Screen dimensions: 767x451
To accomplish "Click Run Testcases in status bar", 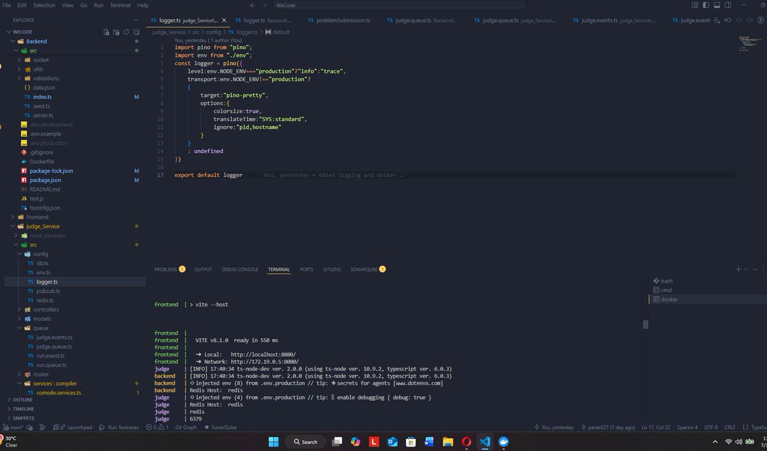I will [x=119, y=427].
